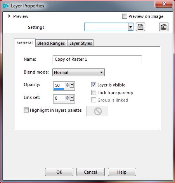The width and height of the screenshot is (175, 183).
Task: Click inside the layer Name field
Action: [97, 60]
